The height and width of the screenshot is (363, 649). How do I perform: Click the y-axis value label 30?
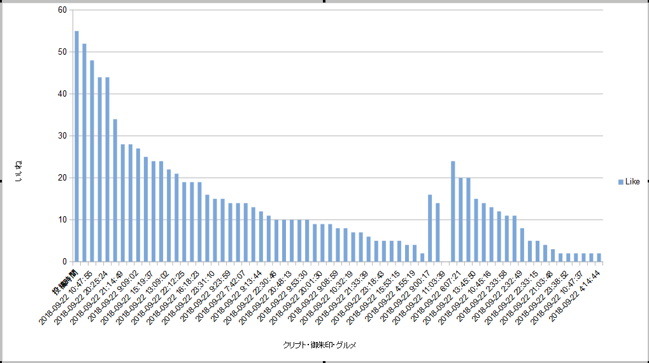pyautogui.click(x=62, y=136)
